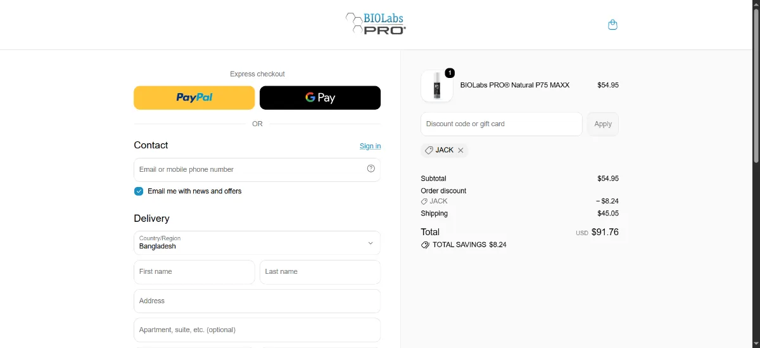Focus the Last name field
Viewport: 760px width, 348px height.
click(320, 272)
